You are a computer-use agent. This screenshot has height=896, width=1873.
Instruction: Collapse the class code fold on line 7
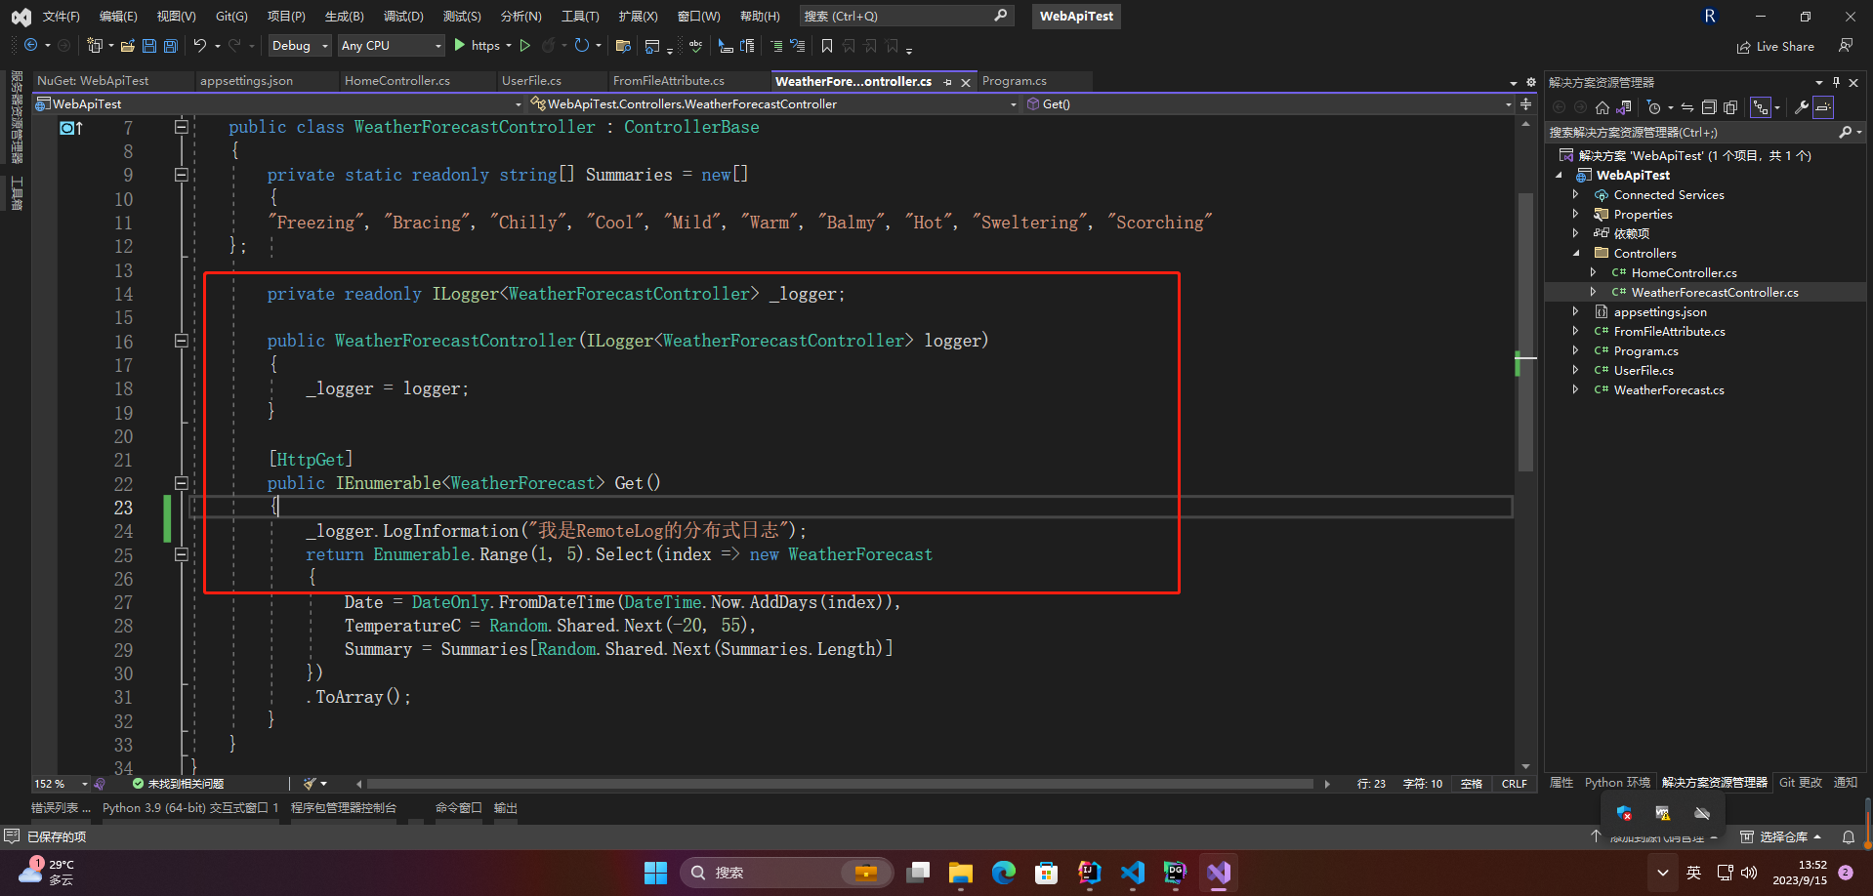point(181,127)
